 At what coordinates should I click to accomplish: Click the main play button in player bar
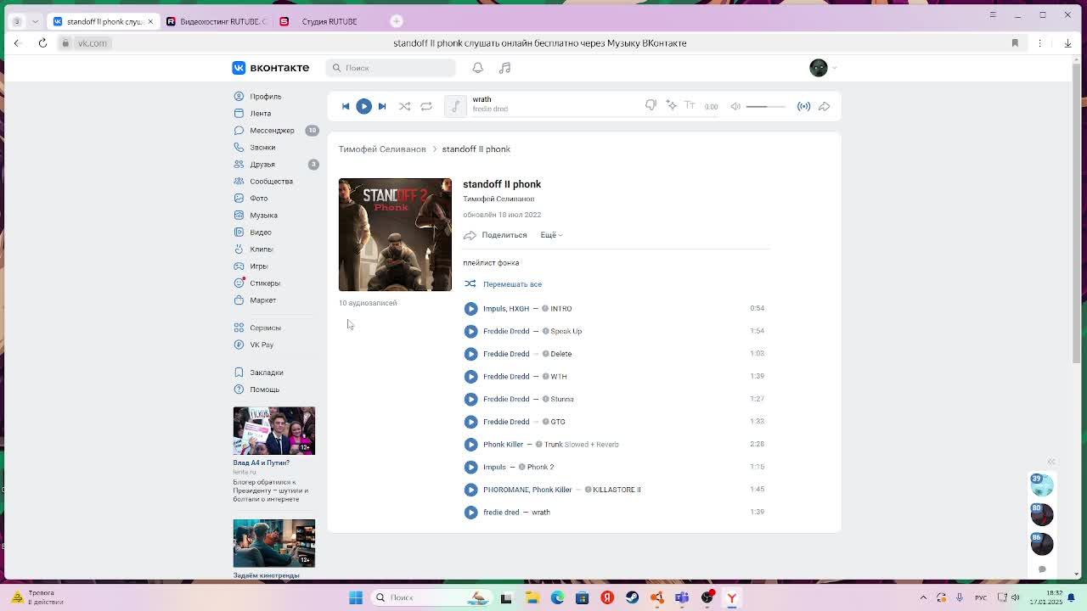point(363,106)
